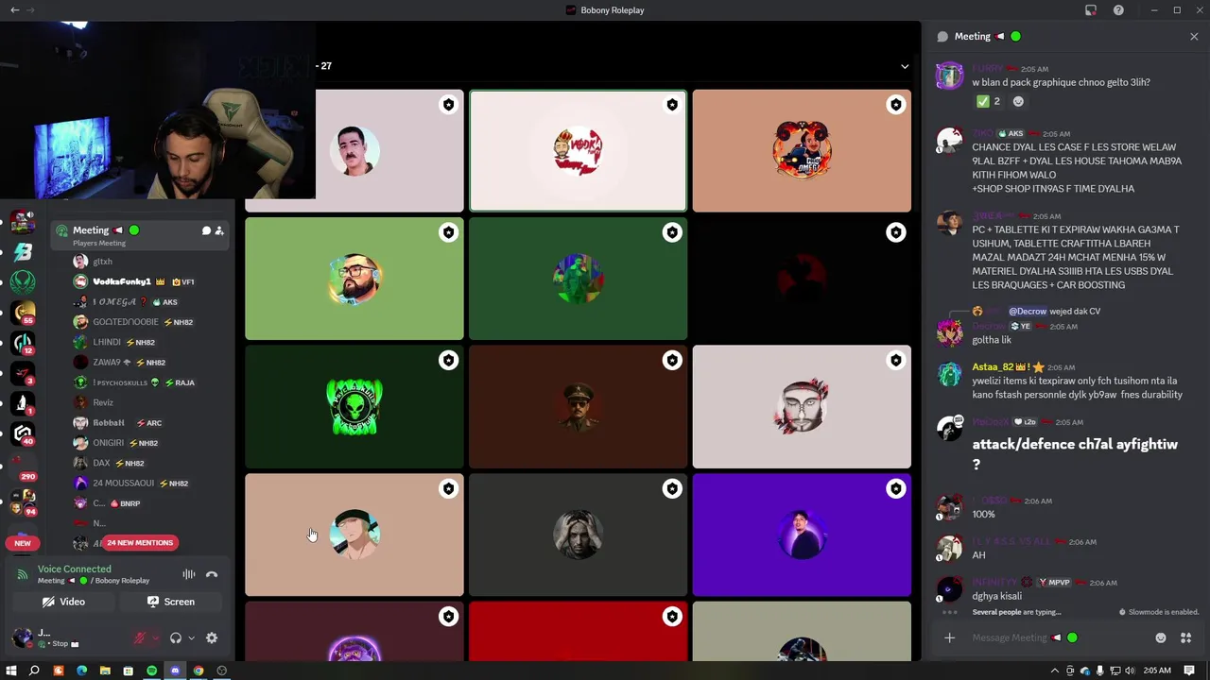Open the apps icon right of emoji picker
Image resolution: width=1210 pixels, height=680 pixels.
[x=1185, y=637]
